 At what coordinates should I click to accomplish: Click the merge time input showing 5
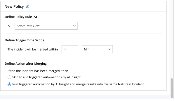click(70, 49)
